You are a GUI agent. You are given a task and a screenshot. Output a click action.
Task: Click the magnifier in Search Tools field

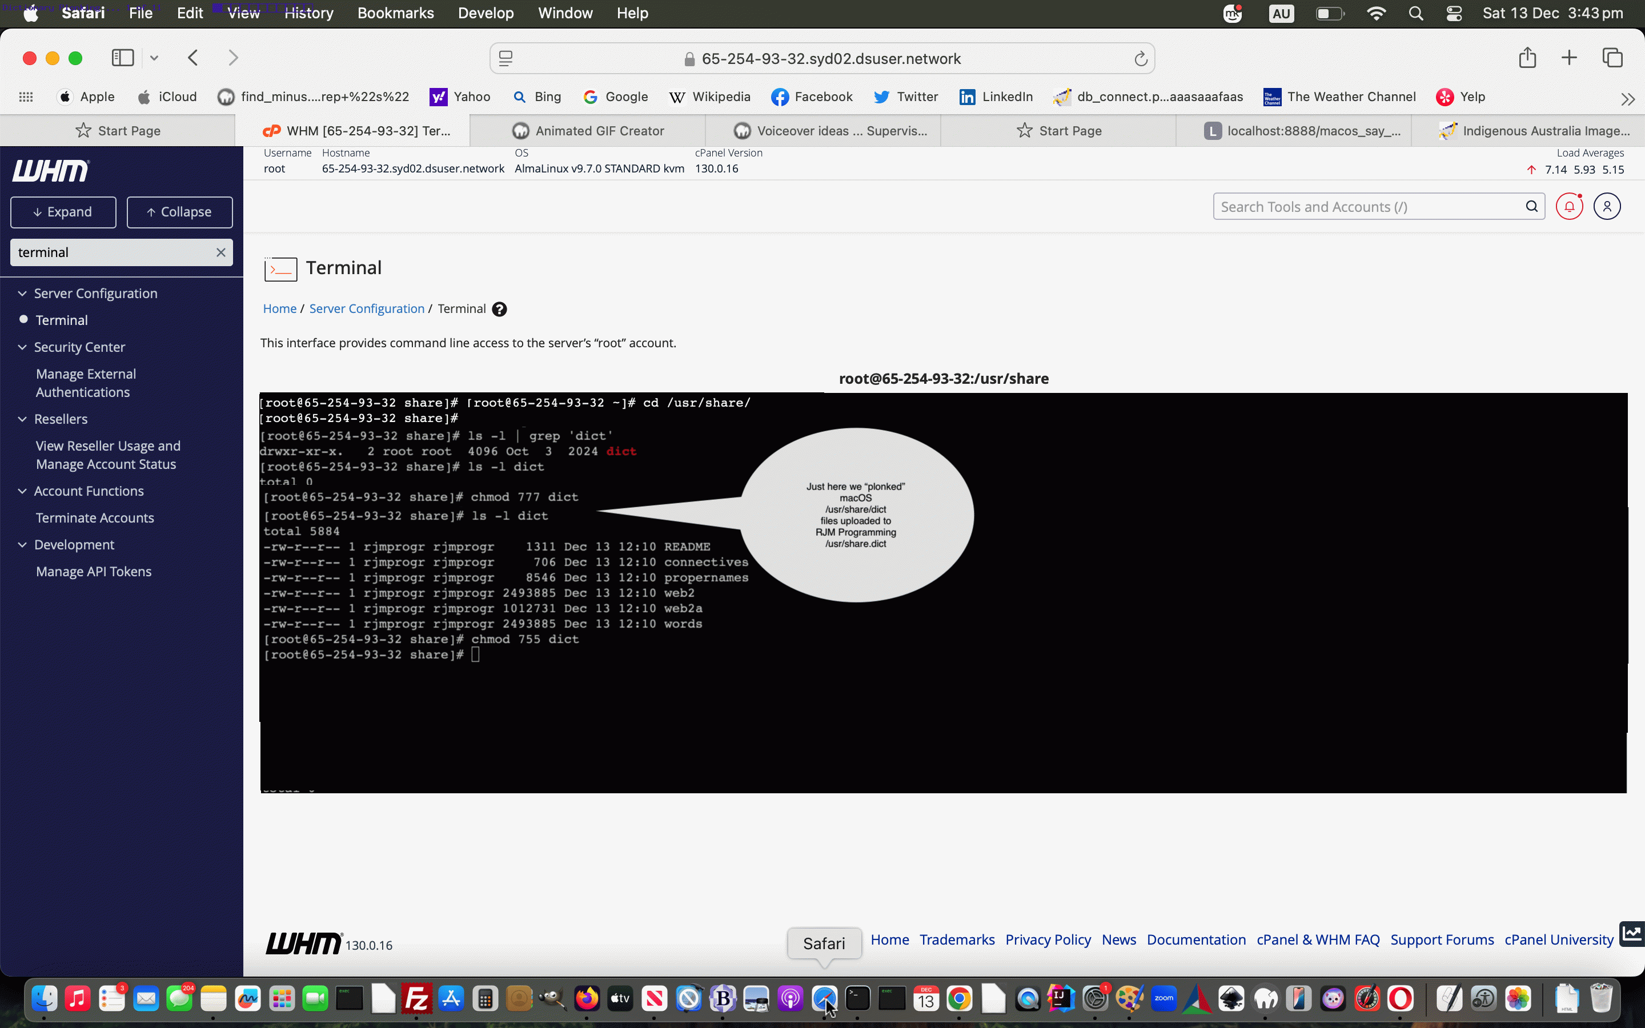1531,206
